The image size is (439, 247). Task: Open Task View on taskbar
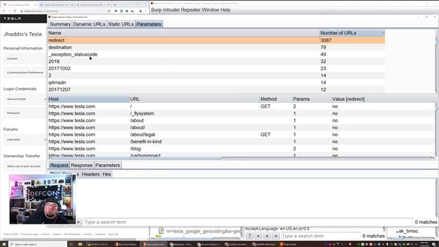pos(71,244)
